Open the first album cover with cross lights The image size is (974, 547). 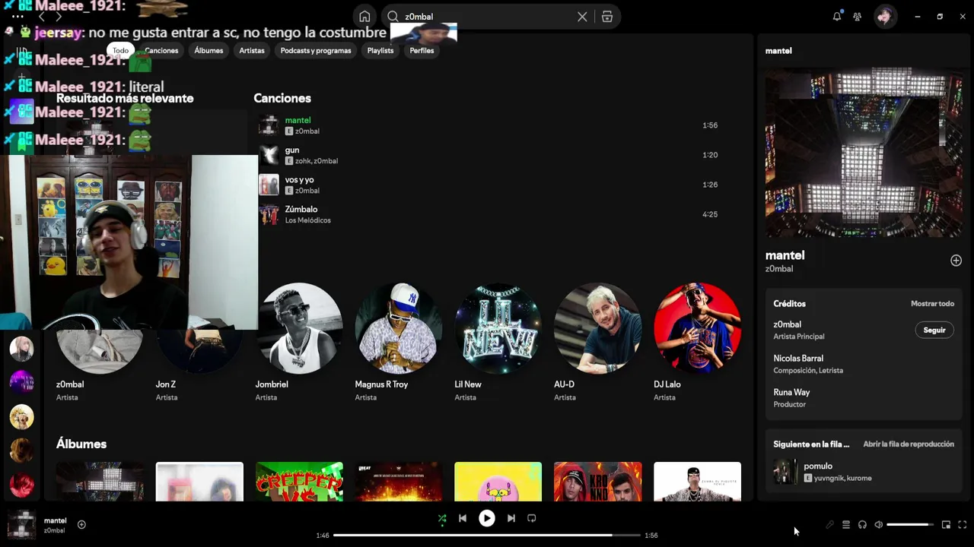point(100,482)
